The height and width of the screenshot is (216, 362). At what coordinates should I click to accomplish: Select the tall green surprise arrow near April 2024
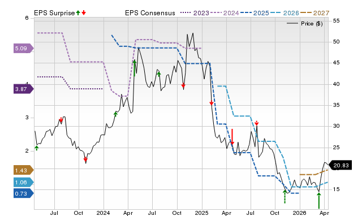(135, 68)
